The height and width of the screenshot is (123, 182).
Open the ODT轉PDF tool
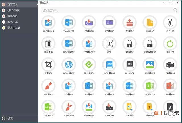(130, 86)
